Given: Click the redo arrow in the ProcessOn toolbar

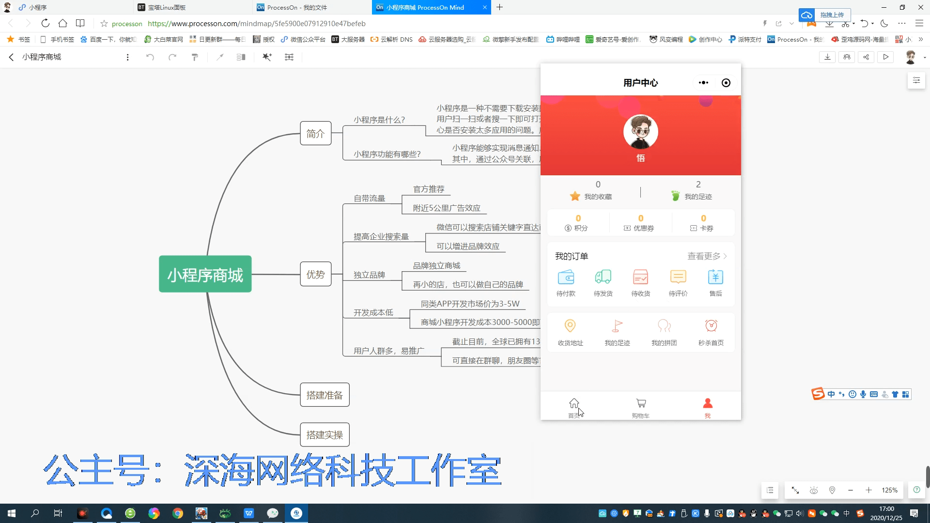Looking at the screenshot, I should pos(172,57).
